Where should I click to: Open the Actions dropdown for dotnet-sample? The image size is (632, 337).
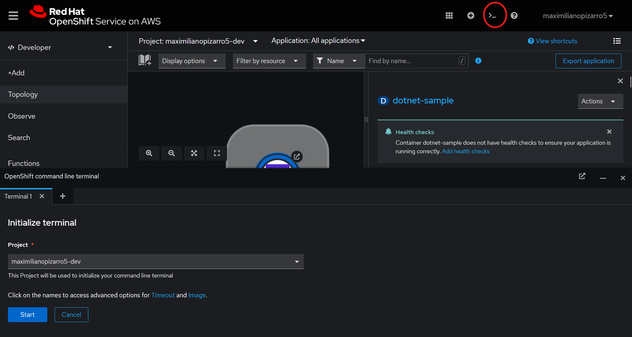(601, 101)
